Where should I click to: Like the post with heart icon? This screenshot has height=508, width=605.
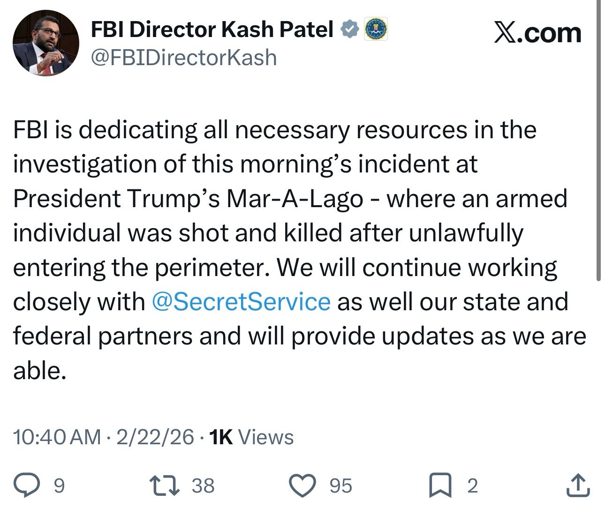(x=302, y=486)
